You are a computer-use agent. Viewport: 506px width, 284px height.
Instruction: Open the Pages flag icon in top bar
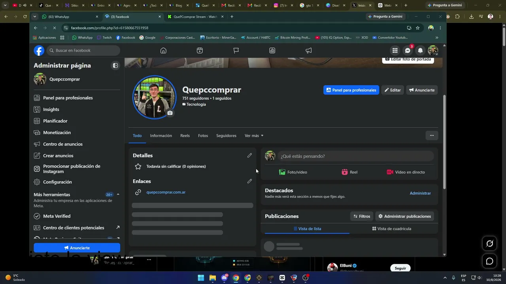[x=236, y=50]
